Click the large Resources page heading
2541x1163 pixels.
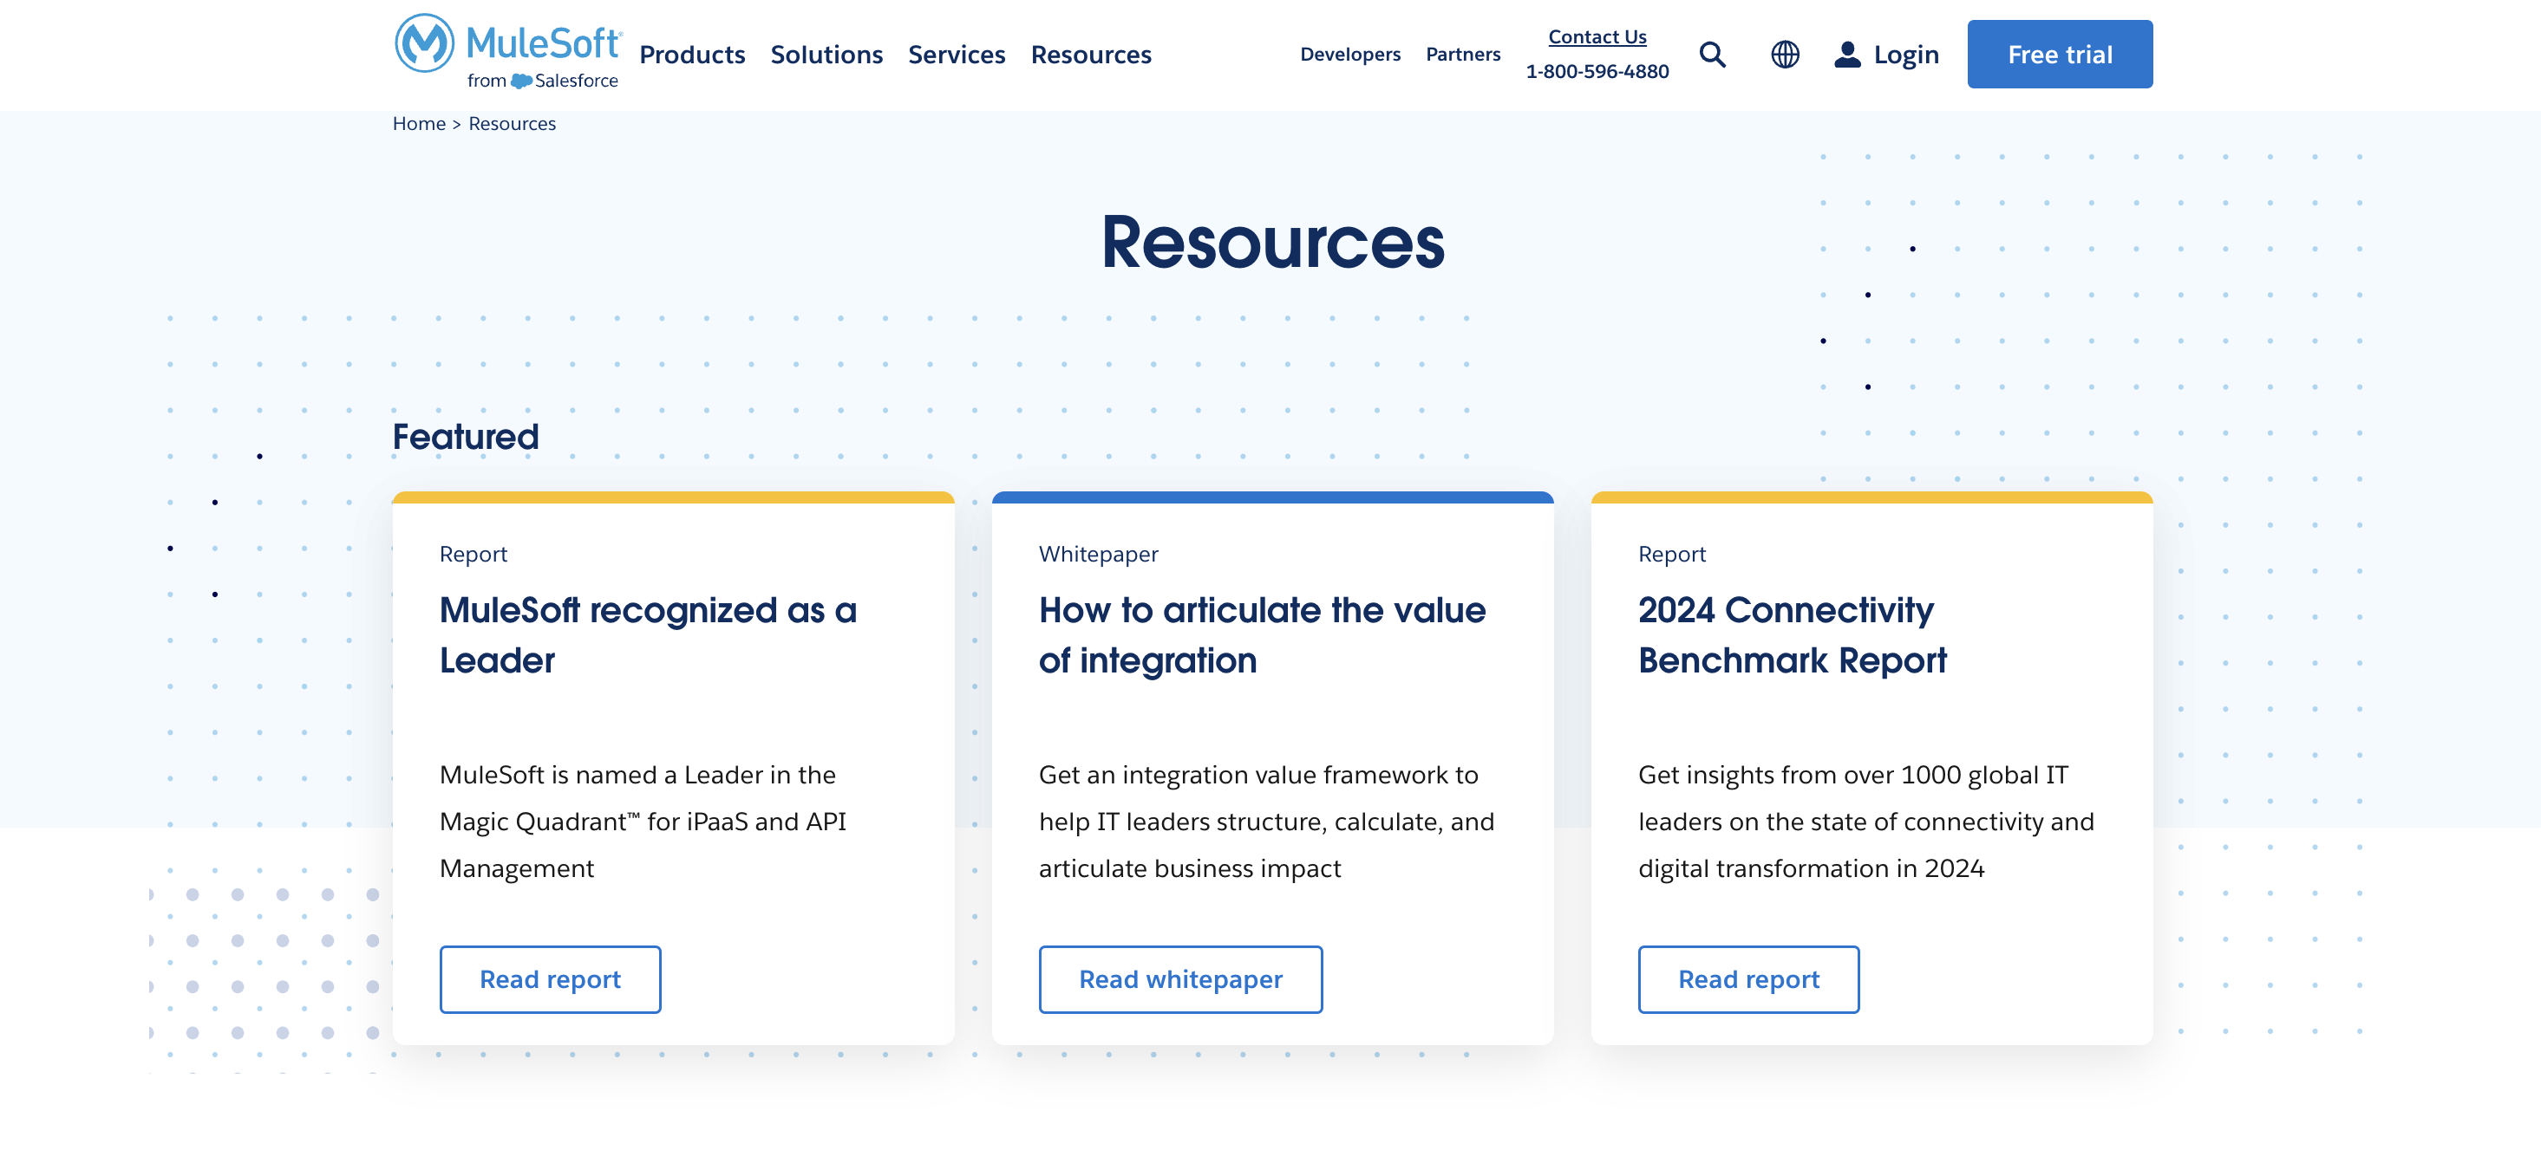(1272, 242)
